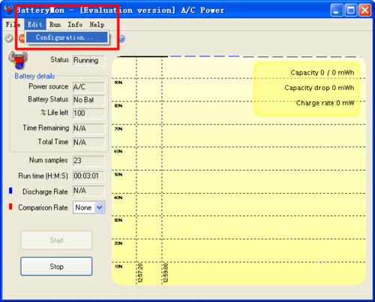This screenshot has height=302, width=375.
Task: Click the Power source field showing A/C
Action: 88,87
